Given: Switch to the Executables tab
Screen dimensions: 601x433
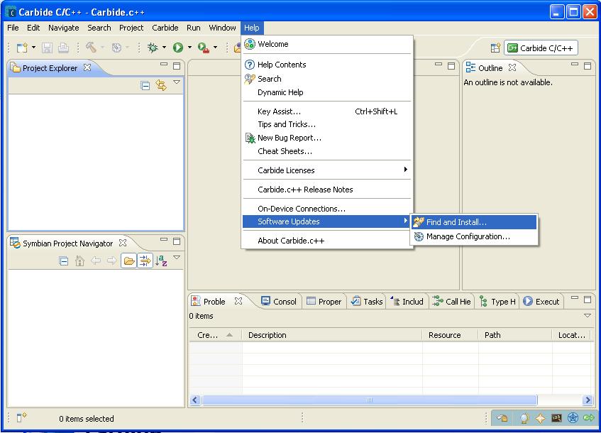Looking at the screenshot, I should point(541,302).
